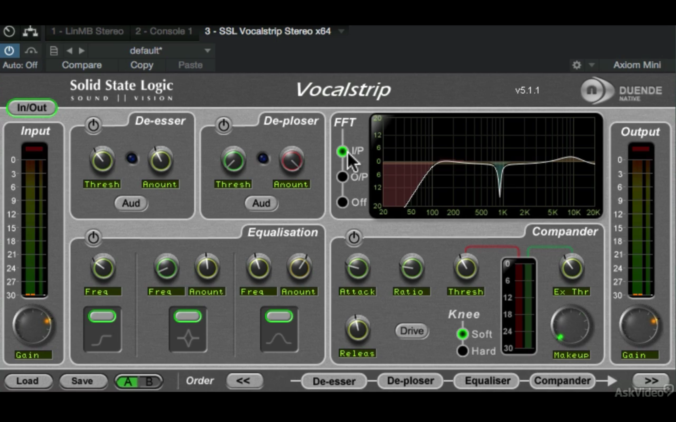Click the automation curve icon next to power
Screen dimensions: 676x422
31,51
